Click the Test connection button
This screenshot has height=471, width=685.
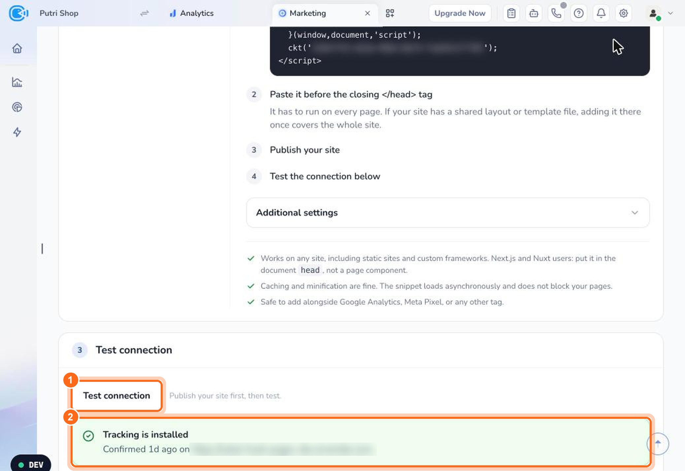(116, 396)
